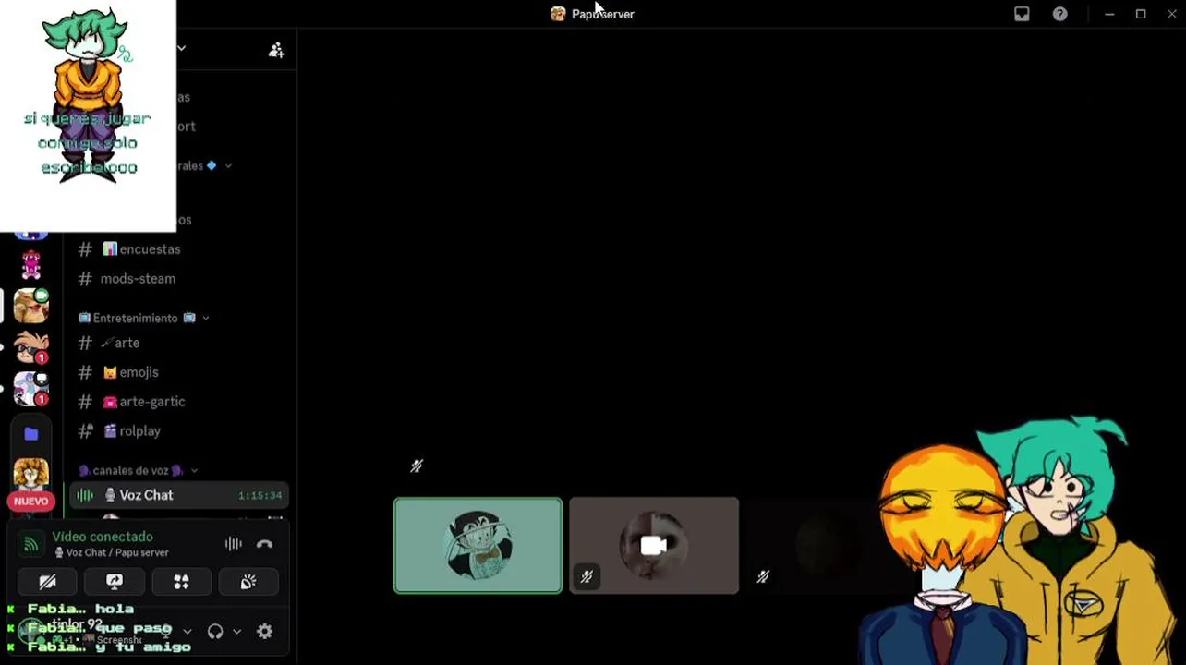
Task: Click the invite people icon
Action: 276,50
